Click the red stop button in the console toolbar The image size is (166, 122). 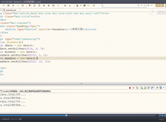tap(130, 88)
